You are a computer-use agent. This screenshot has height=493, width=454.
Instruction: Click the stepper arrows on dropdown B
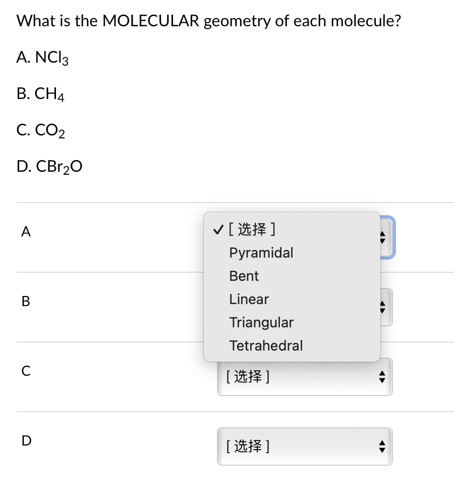(382, 307)
